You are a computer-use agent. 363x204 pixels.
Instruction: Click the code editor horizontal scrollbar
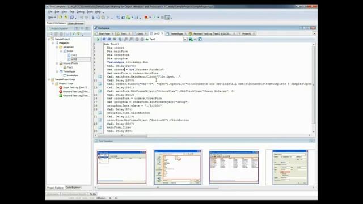pyautogui.click(x=123, y=135)
